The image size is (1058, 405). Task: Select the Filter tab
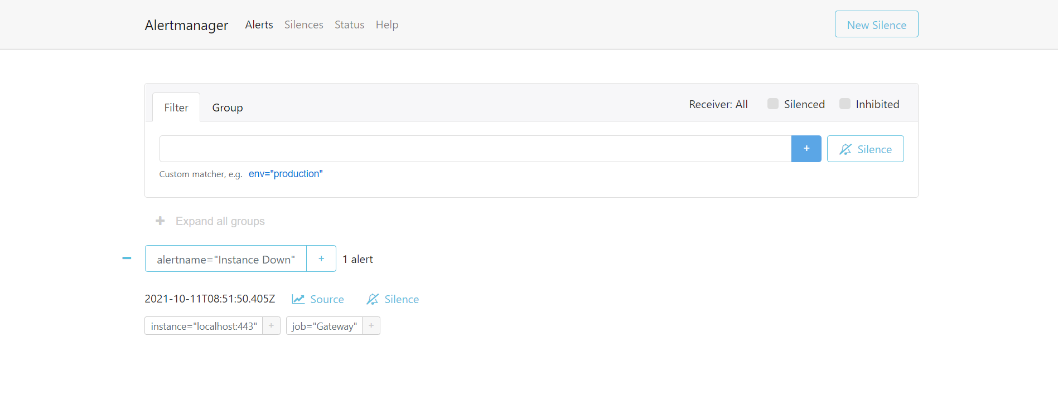click(x=176, y=108)
